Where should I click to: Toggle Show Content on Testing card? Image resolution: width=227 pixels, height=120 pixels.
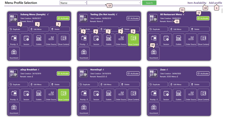[x=133, y=40]
